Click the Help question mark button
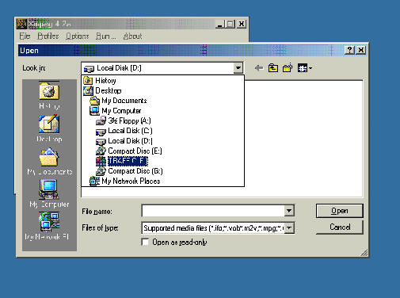 tap(349, 50)
